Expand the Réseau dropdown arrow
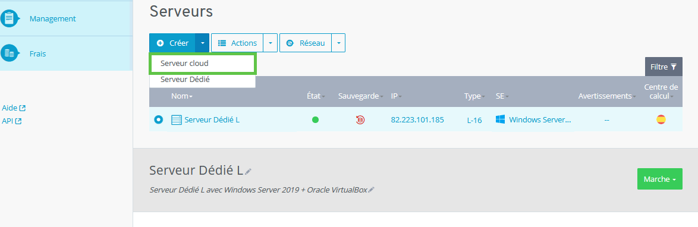This screenshot has width=698, height=227. [x=338, y=43]
